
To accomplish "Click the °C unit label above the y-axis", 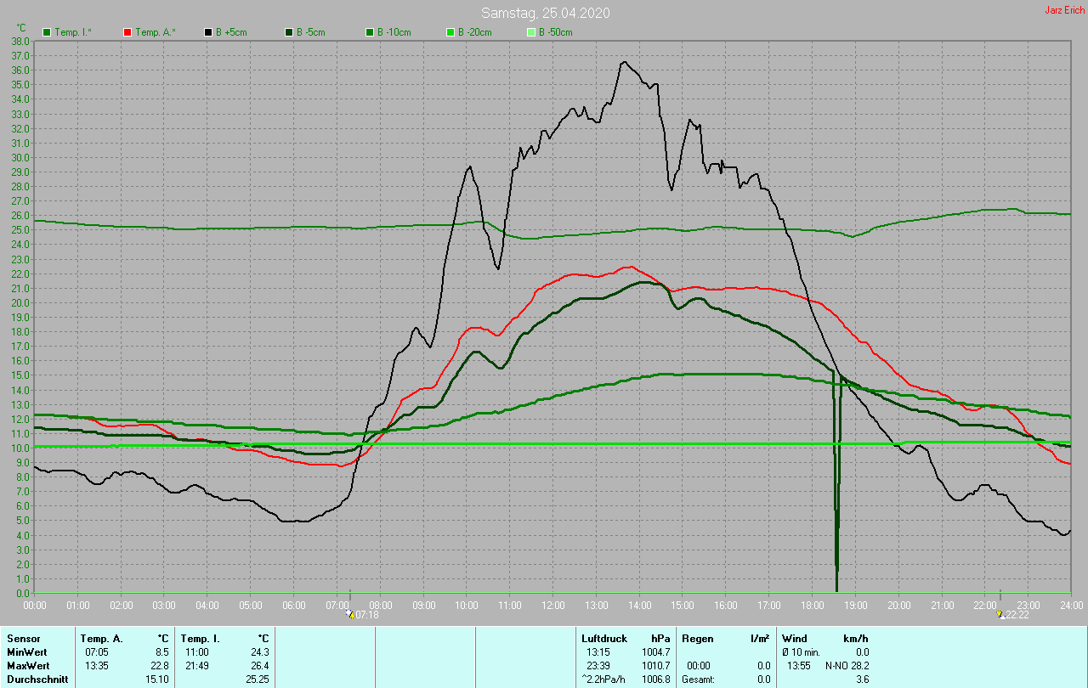I will pyautogui.click(x=22, y=27).
